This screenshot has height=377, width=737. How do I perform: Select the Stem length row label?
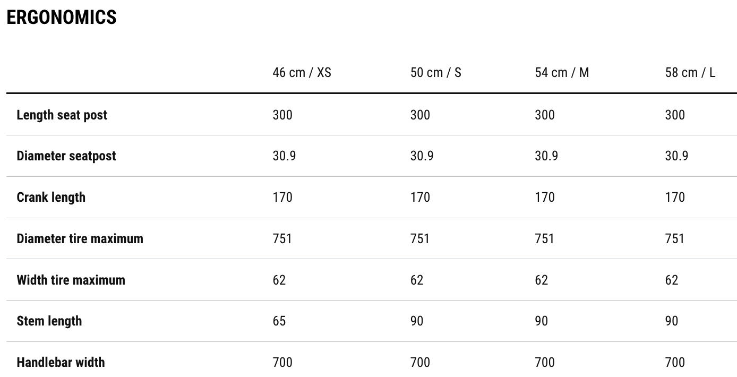click(x=49, y=321)
